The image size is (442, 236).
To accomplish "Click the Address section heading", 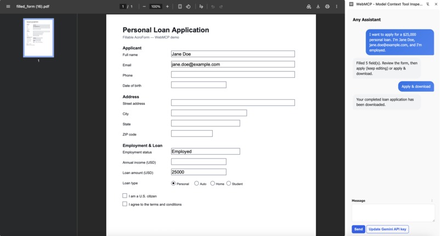I will pos(131,97).
